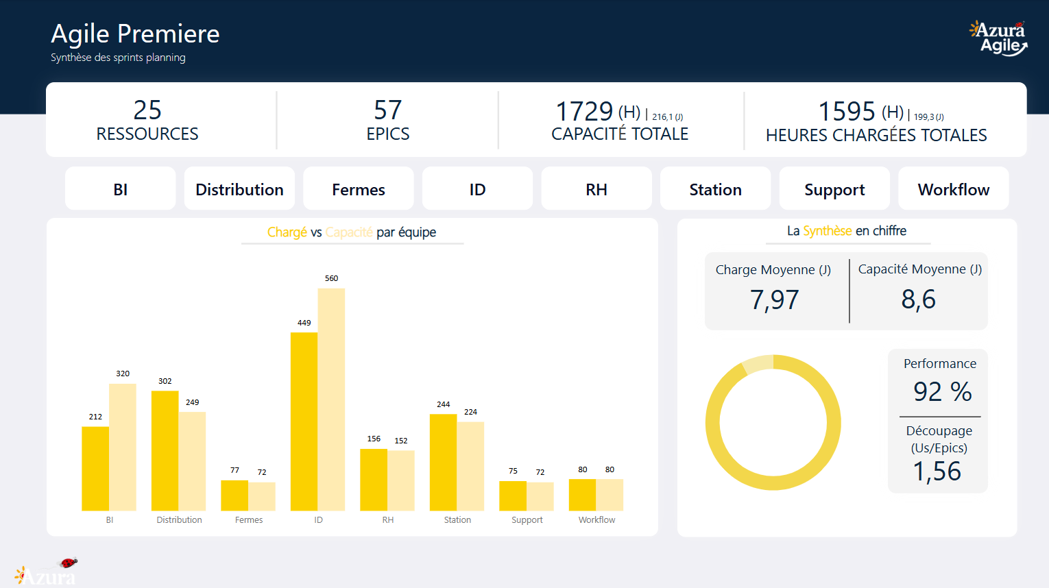Click the 1729 Capacité Totale KPI
Image resolution: width=1049 pixels, height=588 pixels.
pyautogui.click(x=620, y=121)
